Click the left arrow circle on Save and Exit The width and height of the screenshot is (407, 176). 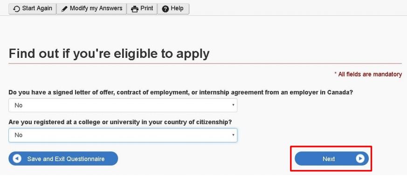17,159
